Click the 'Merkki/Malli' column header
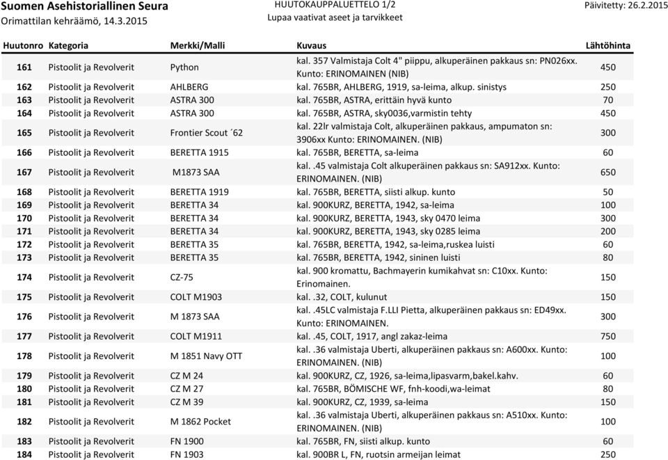The height and width of the screenshot is (460, 668). pos(198,45)
